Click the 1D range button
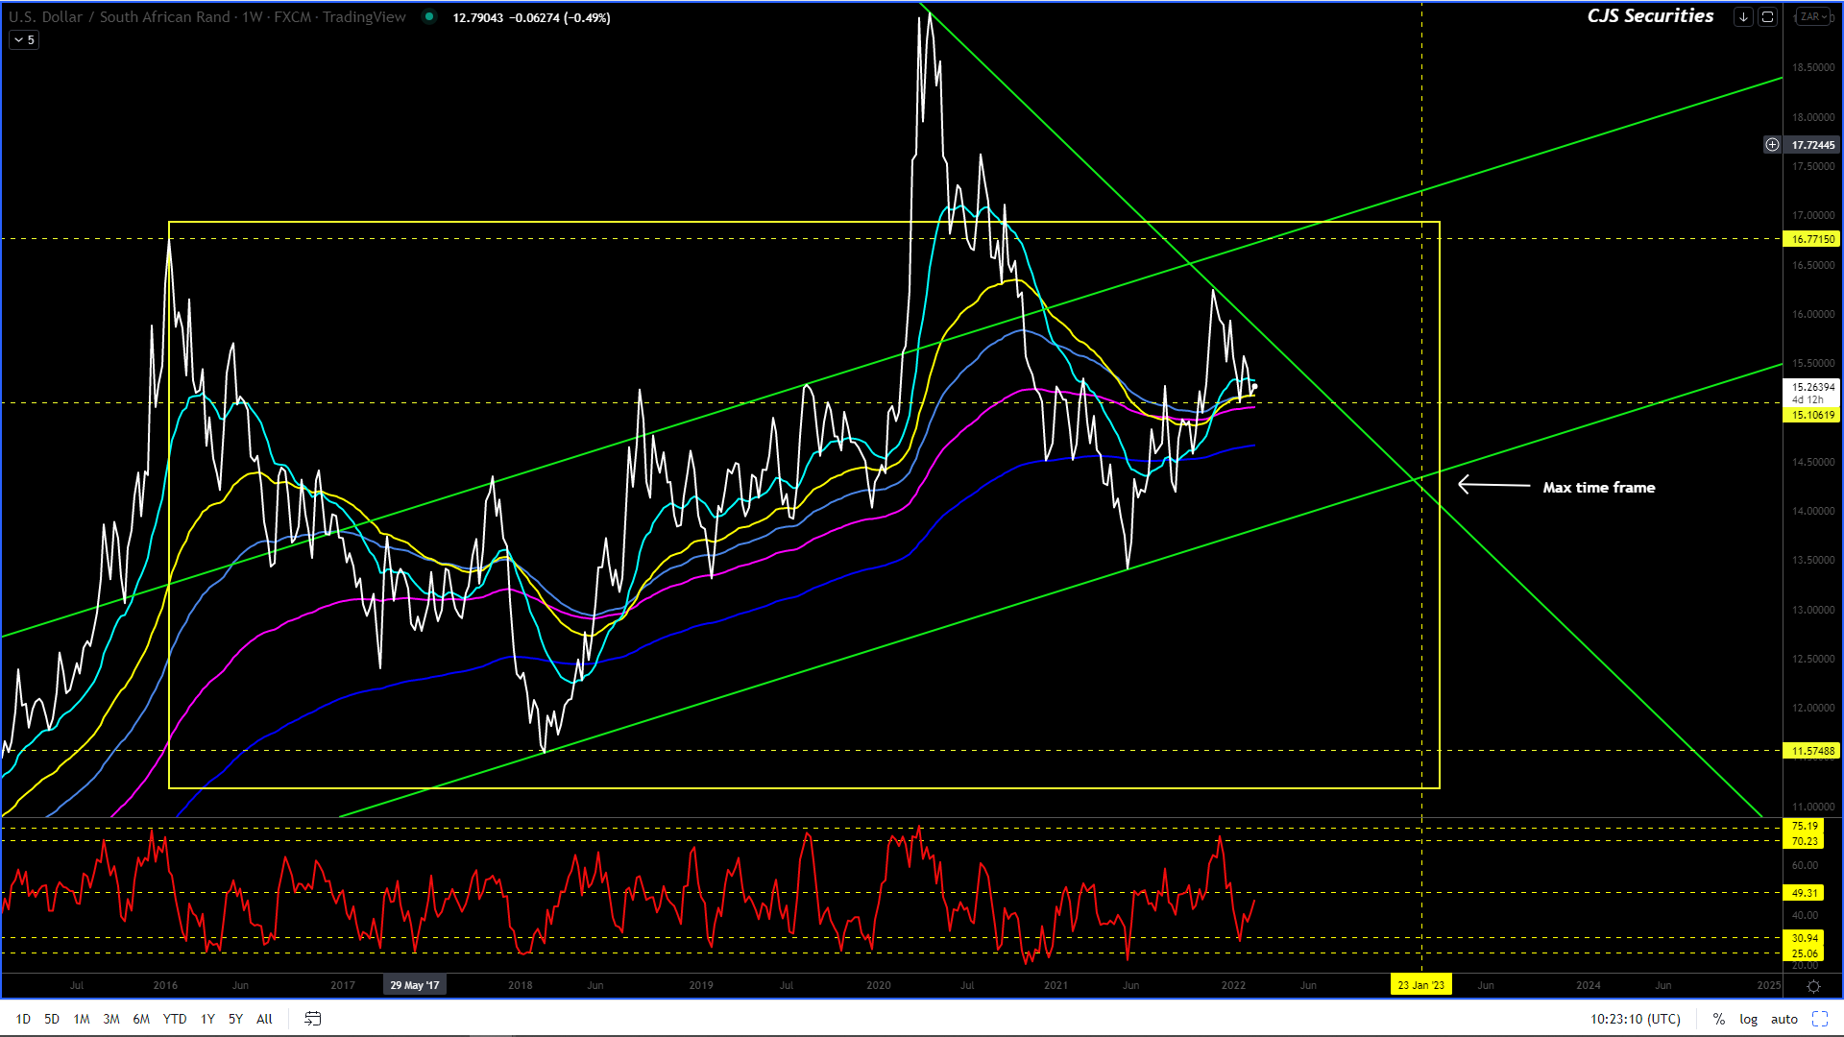 pyautogui.click(x=23, y=1019)
